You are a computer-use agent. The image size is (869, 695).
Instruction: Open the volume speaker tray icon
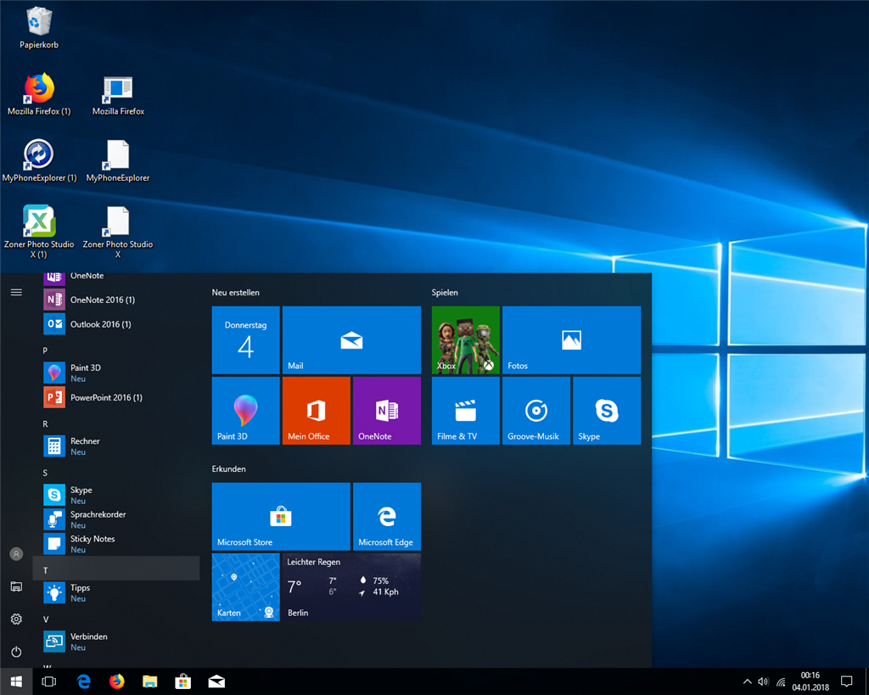coord(763,681)
